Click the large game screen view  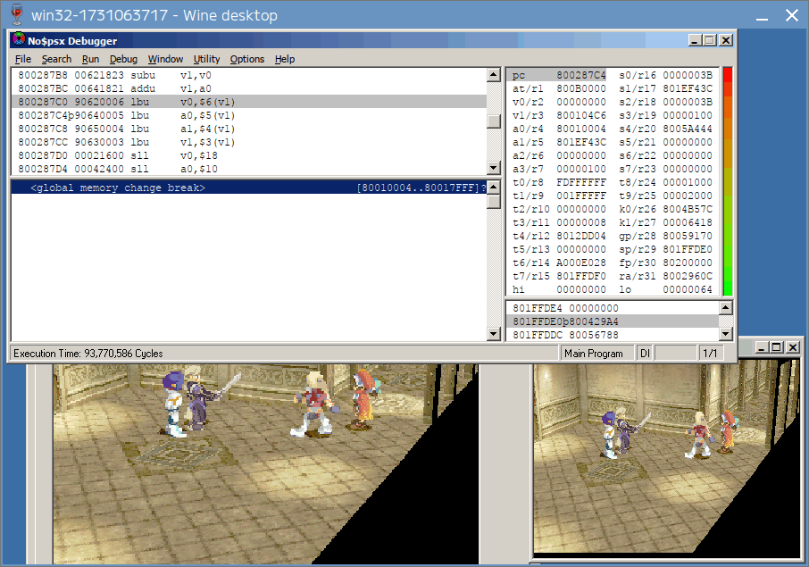click(x=266, y=463)
